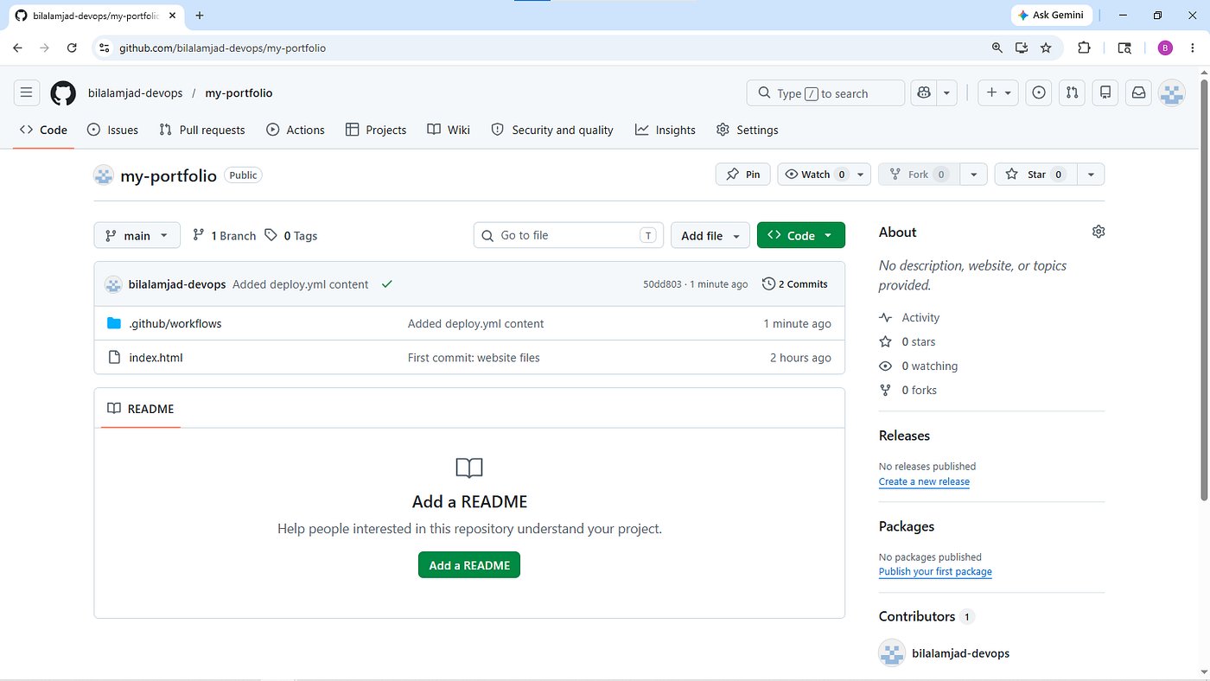Open the .github/workflows folder
Screen dimensions: 1210x681
(175, 323)
